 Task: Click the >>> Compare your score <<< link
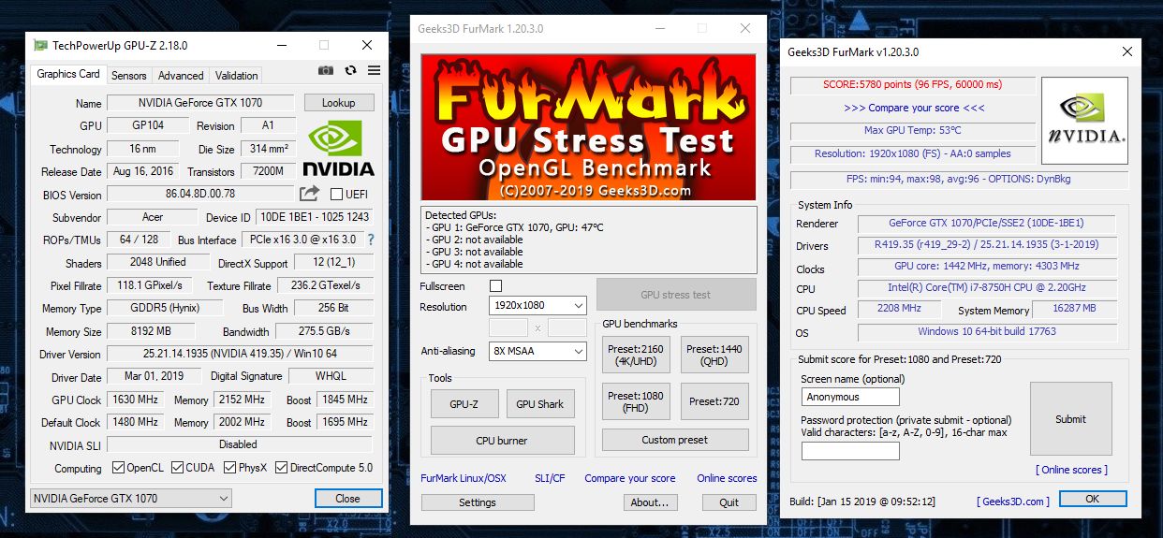coord(914,108)
